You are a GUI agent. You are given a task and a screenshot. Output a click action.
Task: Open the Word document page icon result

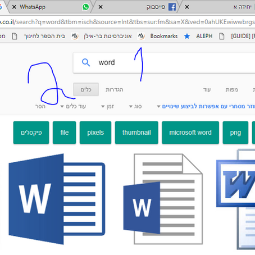pos(163,199)
